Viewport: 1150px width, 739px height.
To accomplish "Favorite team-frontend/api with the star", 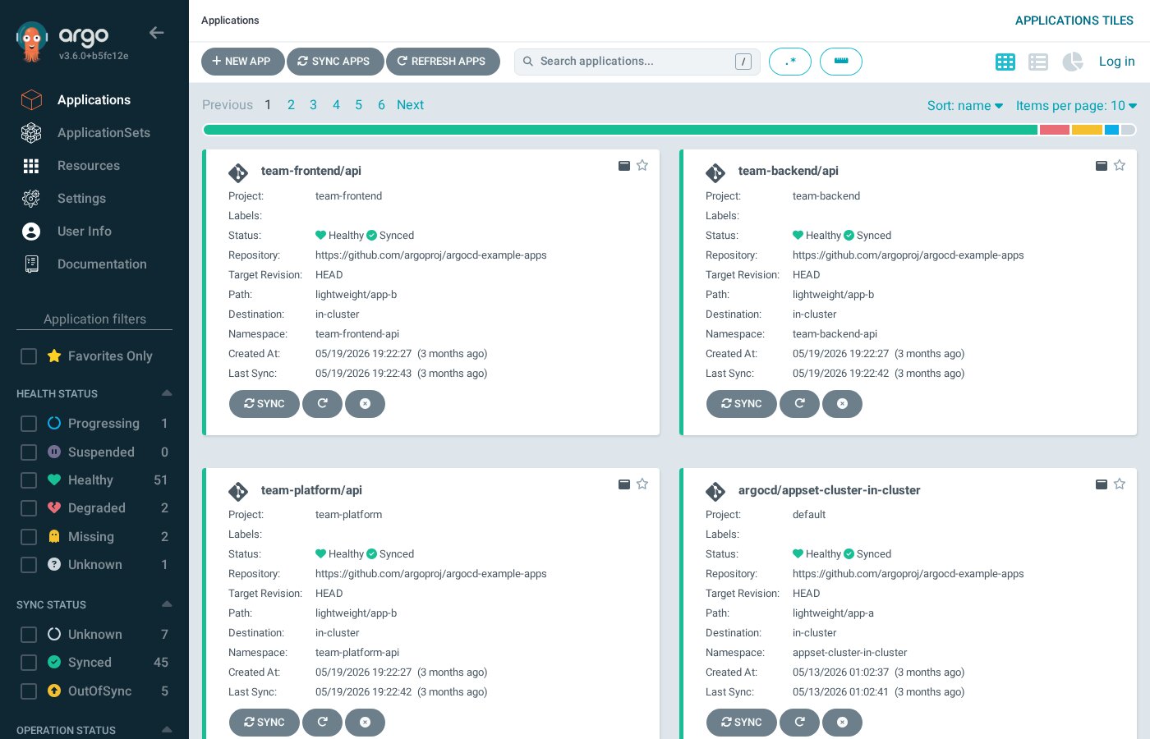I will [642, 165].
